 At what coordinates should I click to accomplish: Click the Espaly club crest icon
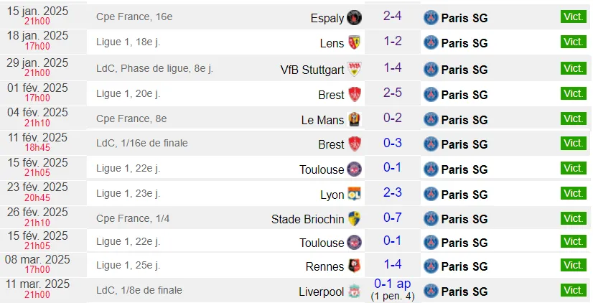(x=355, y=17)
